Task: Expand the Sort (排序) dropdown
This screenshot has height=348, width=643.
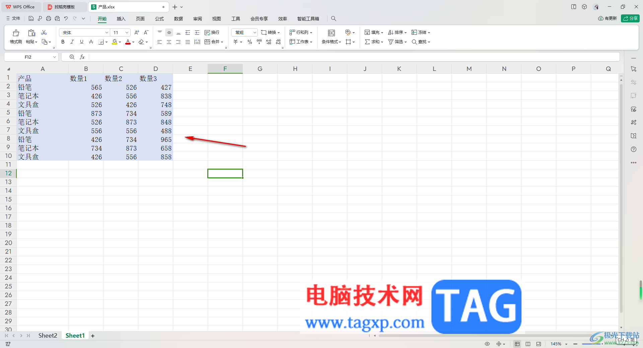Action: coord(405,33)
